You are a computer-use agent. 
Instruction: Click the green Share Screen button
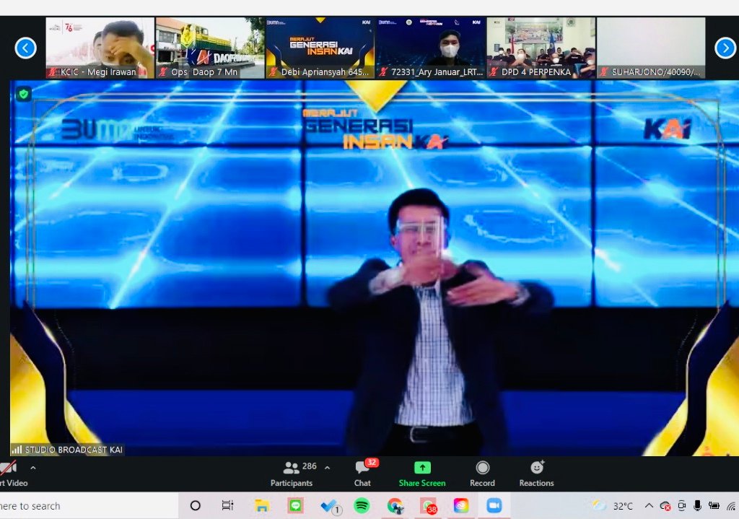coord(421,474)
